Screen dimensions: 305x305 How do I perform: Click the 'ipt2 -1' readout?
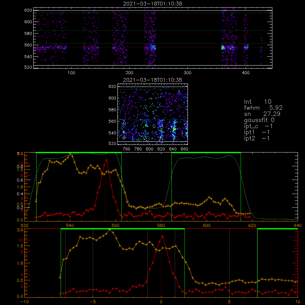(257, 138)
